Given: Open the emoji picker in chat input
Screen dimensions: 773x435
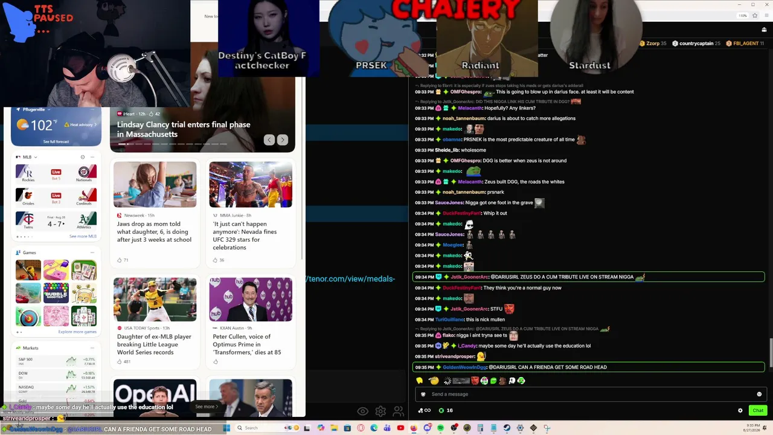Looking at the screenshot, I should pyautogui.click(x=759, y=395).
